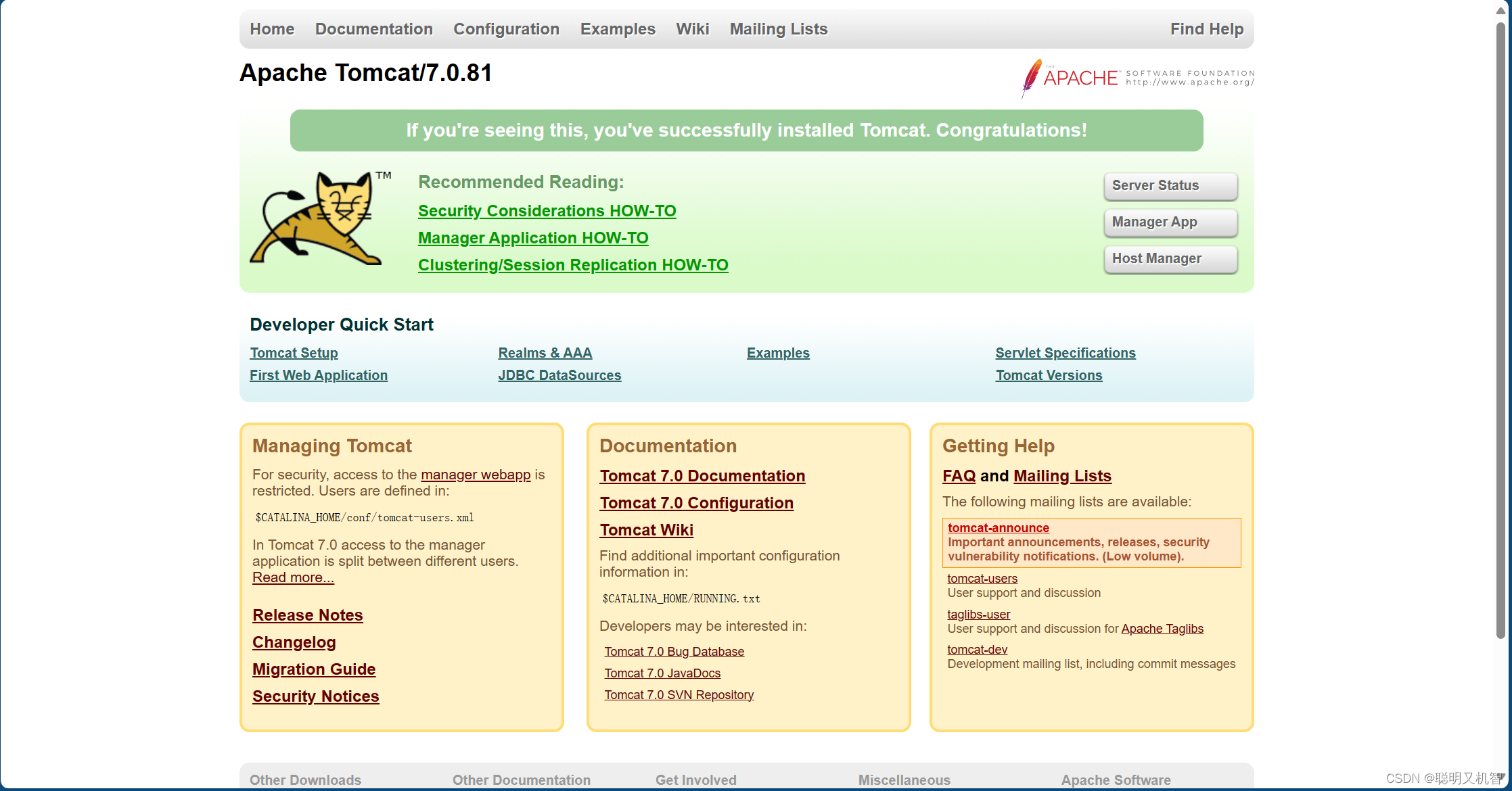
Task: Click Find Help in the navigation bar
Action: click(x=1206, y=29)
